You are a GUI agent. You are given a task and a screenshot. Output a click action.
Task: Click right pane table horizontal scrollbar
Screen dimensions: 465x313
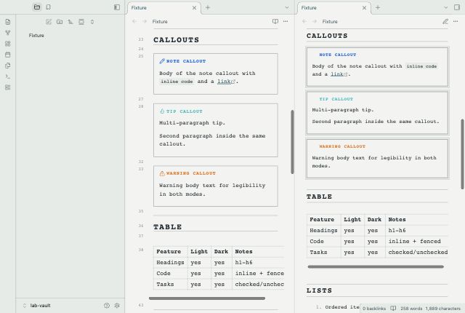[376, 266]
